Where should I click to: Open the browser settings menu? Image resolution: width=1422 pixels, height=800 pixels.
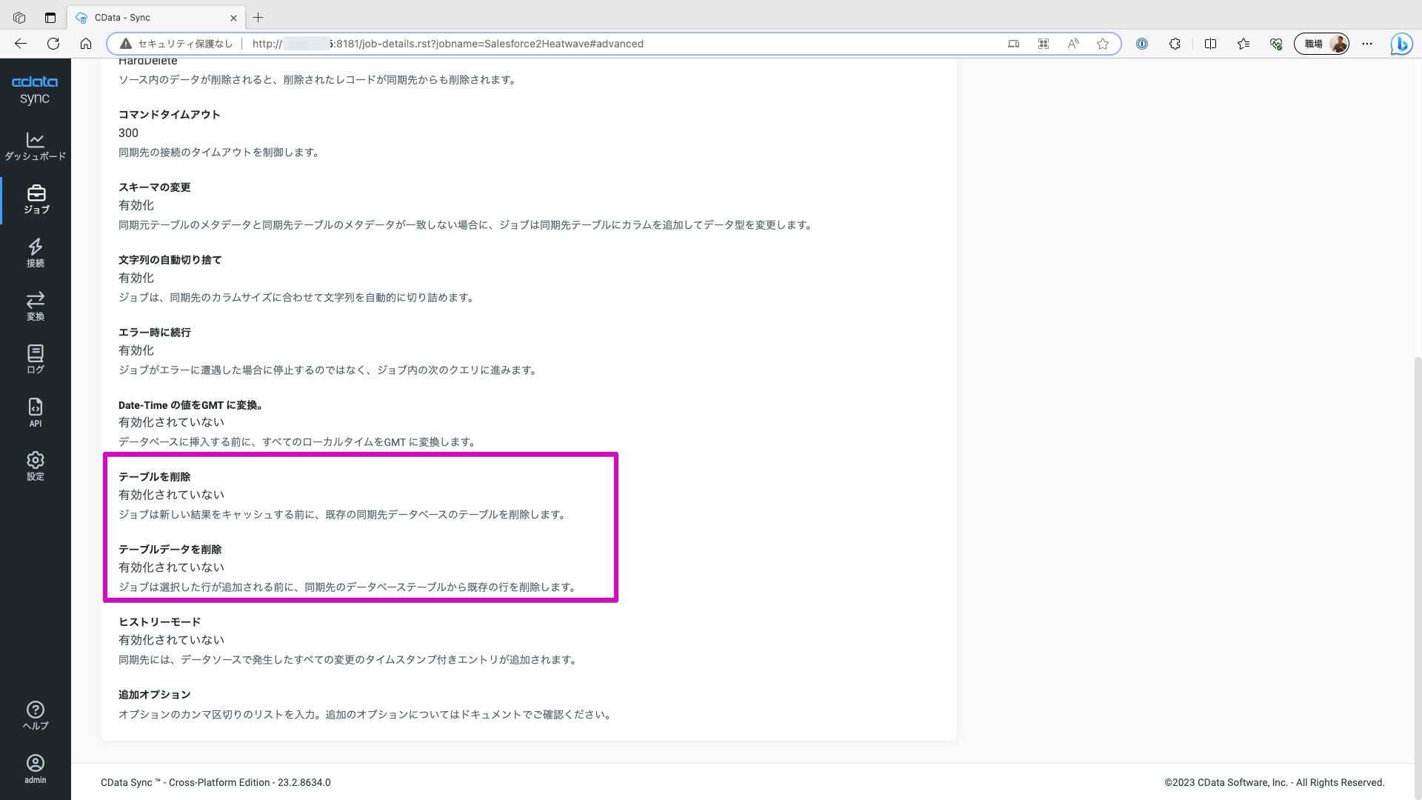(x=1367, y=44)
